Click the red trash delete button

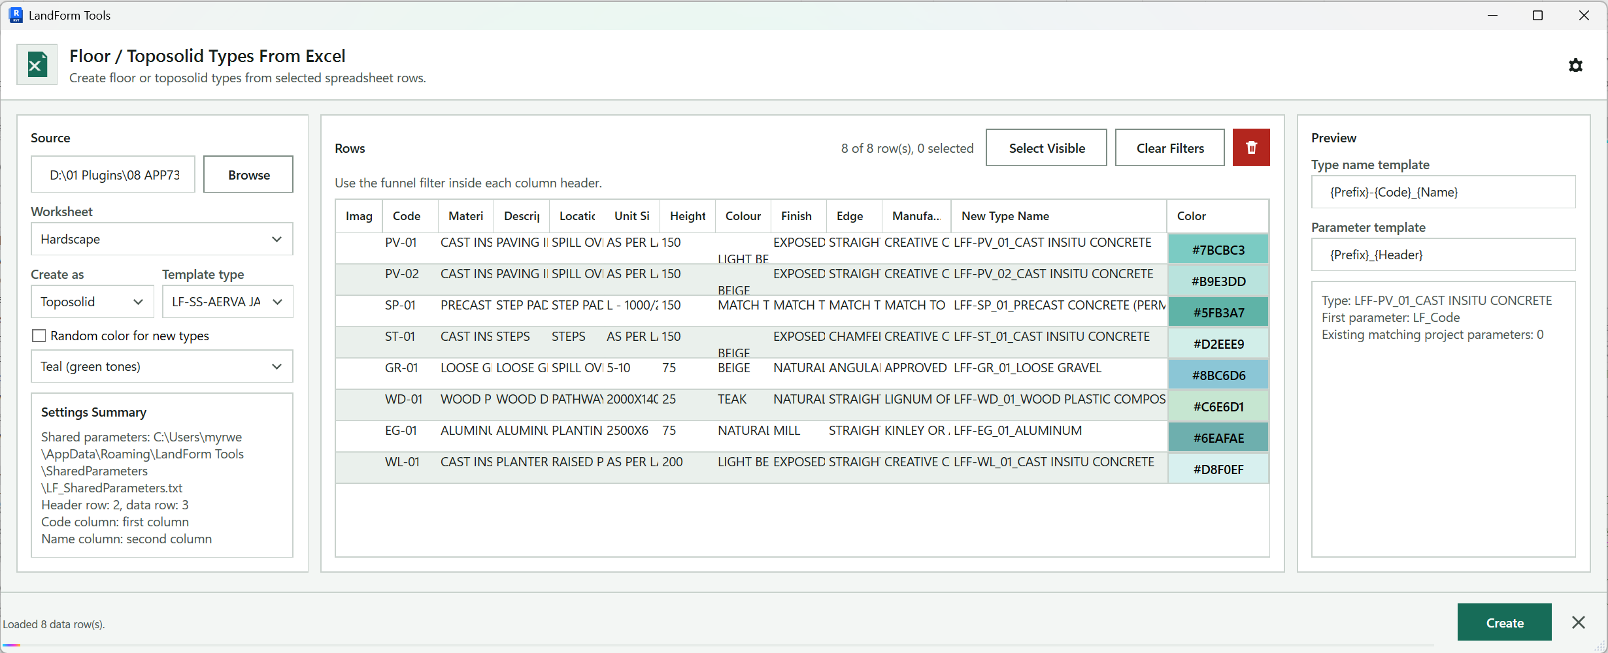coord(1251,148)
